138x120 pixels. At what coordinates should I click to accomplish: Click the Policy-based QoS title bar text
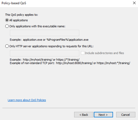pos(14,3)
